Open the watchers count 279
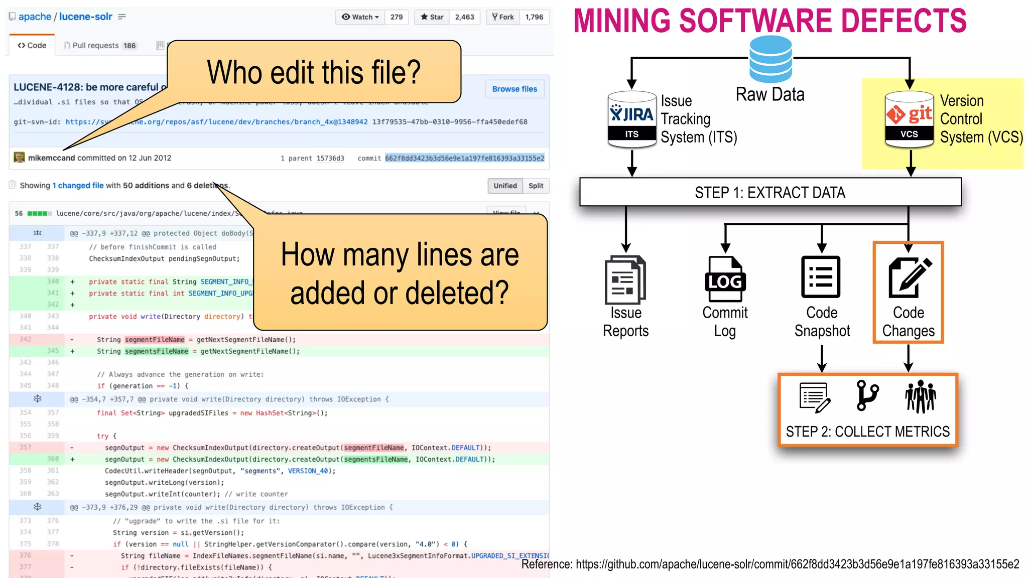 [397, 17]
